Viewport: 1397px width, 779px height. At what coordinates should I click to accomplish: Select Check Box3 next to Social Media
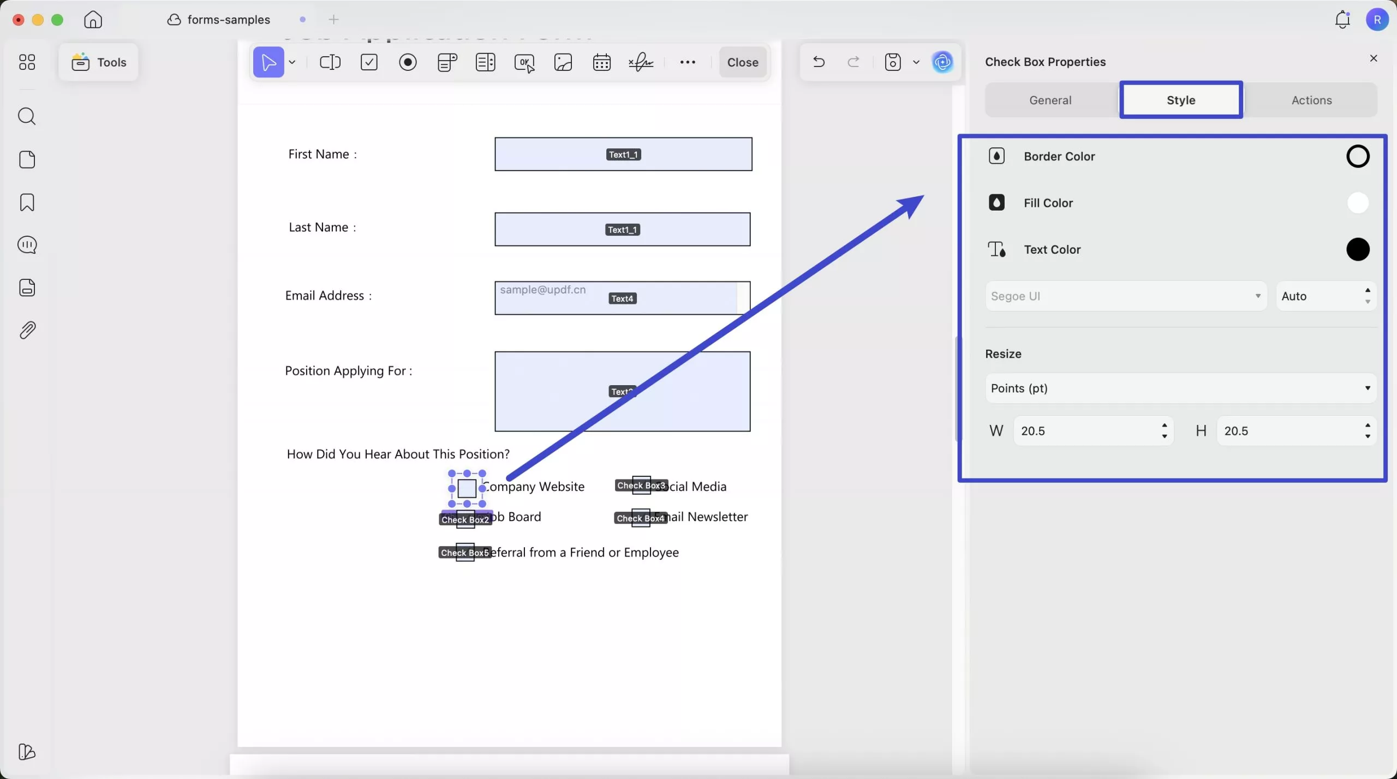click(x=641, y=484)
